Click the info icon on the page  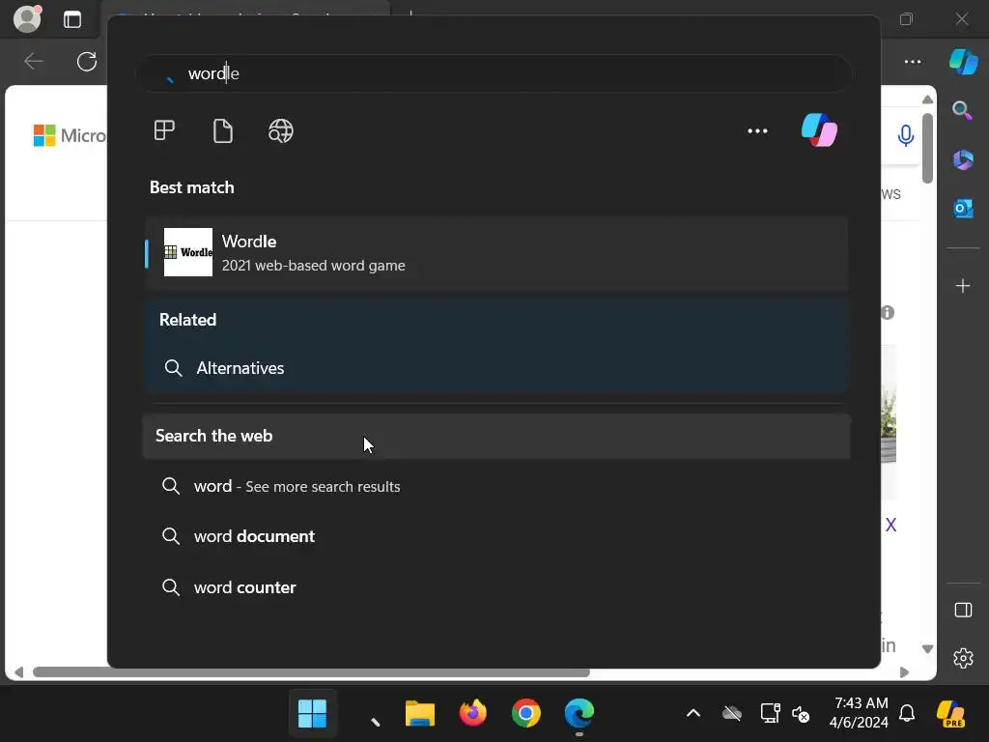888,312
